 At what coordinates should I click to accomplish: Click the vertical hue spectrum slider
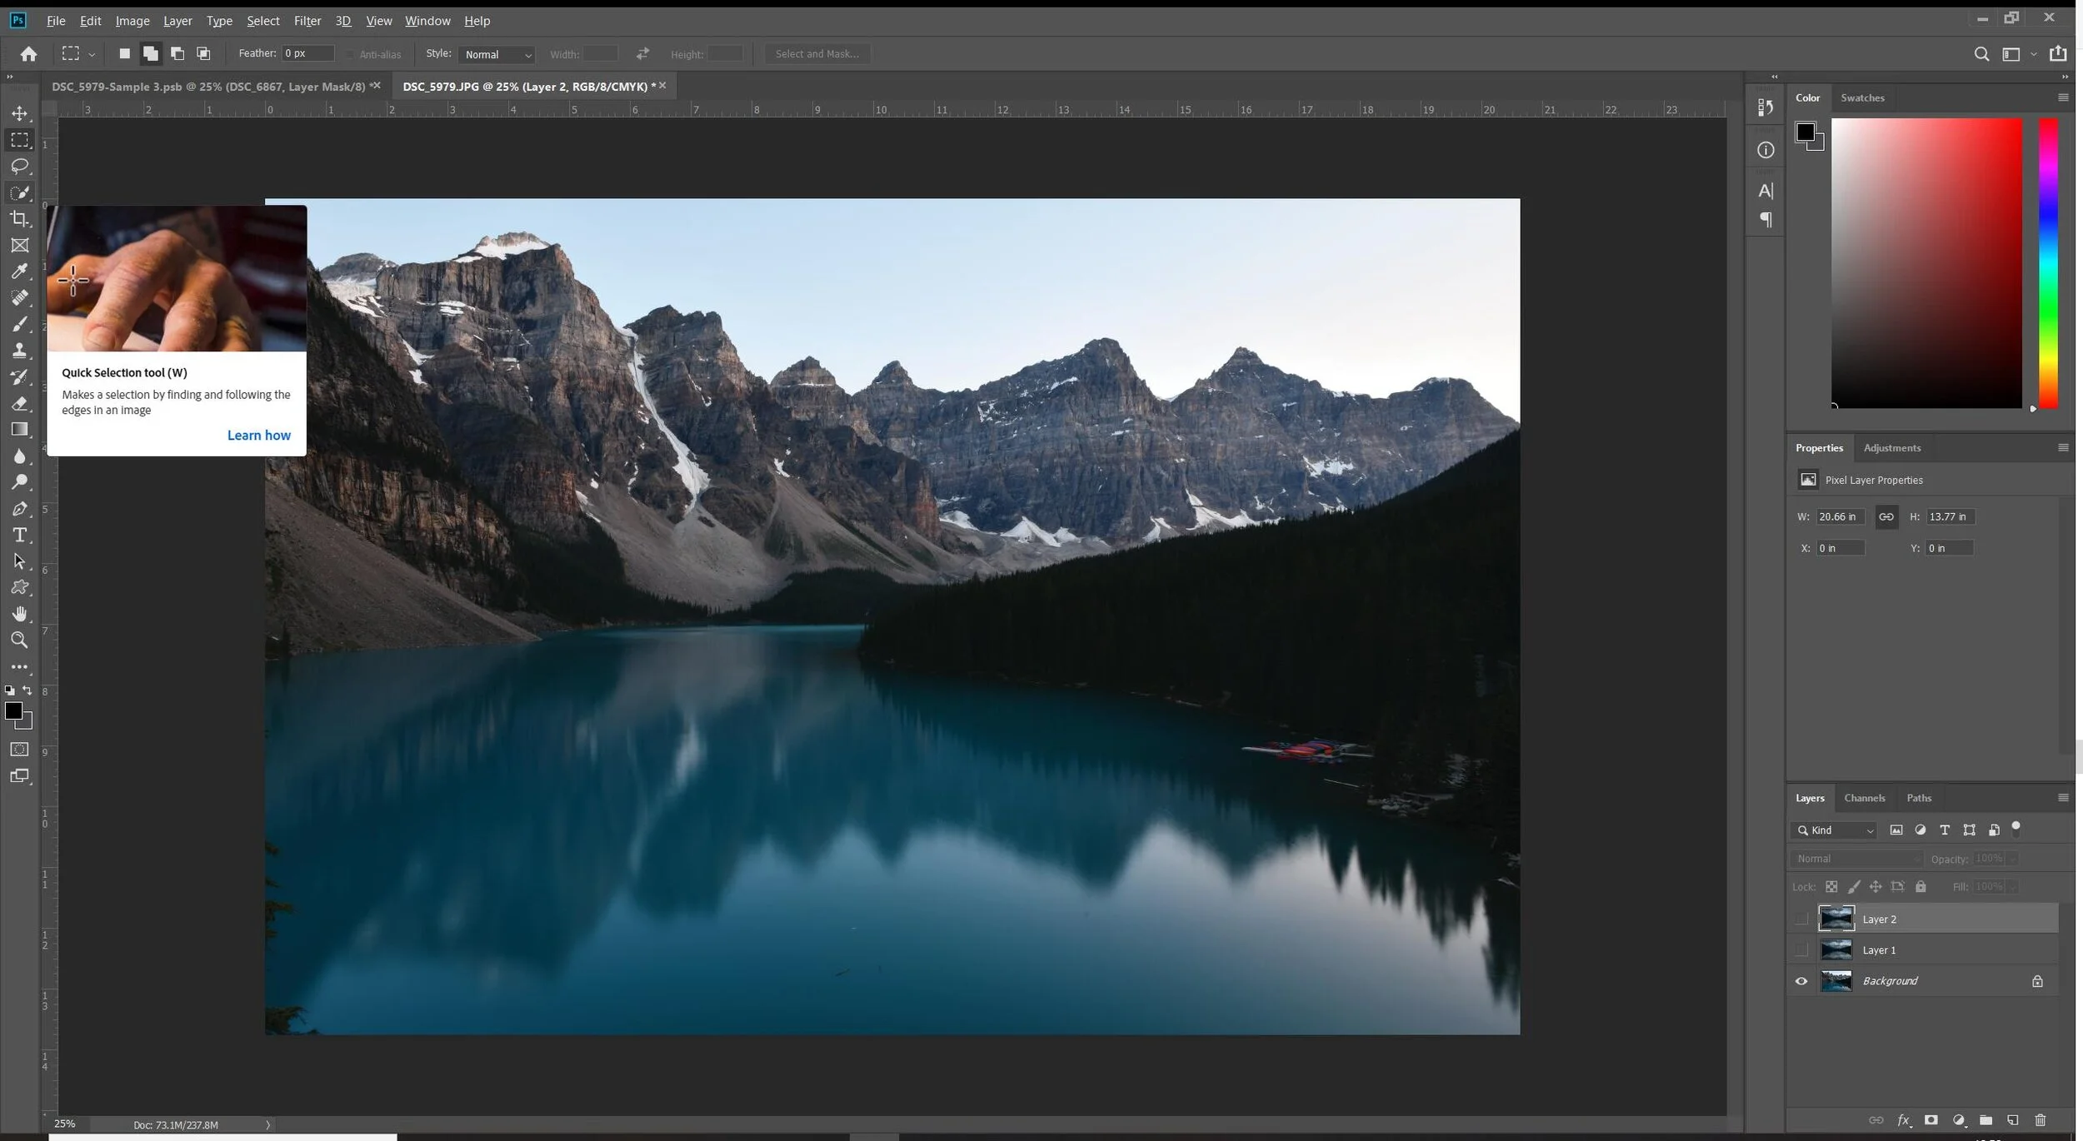[x=2048, y=262]
